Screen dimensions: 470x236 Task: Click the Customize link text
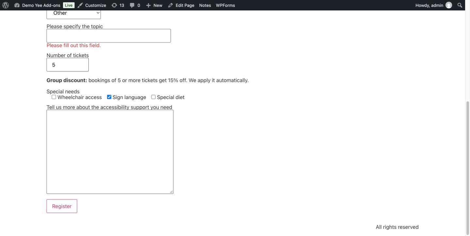tap(96, 5)
